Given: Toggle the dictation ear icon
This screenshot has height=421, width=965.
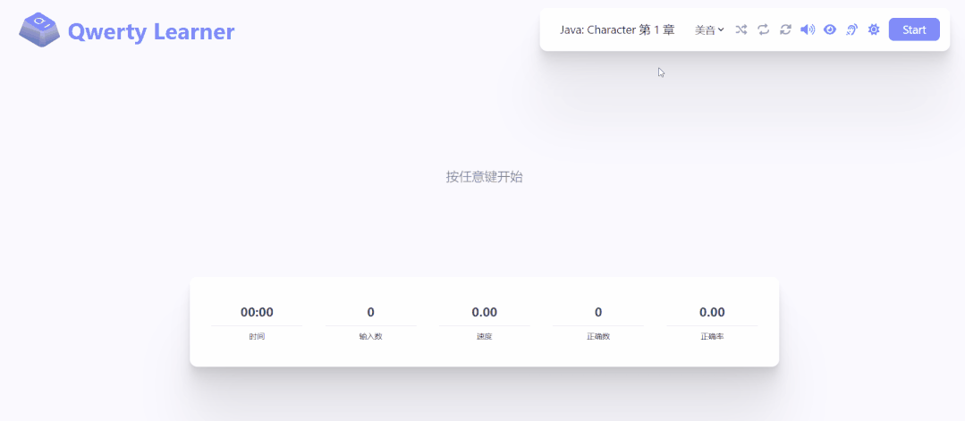Looking at the screenshot, I should pyautogui.click(x=851, y=29).
